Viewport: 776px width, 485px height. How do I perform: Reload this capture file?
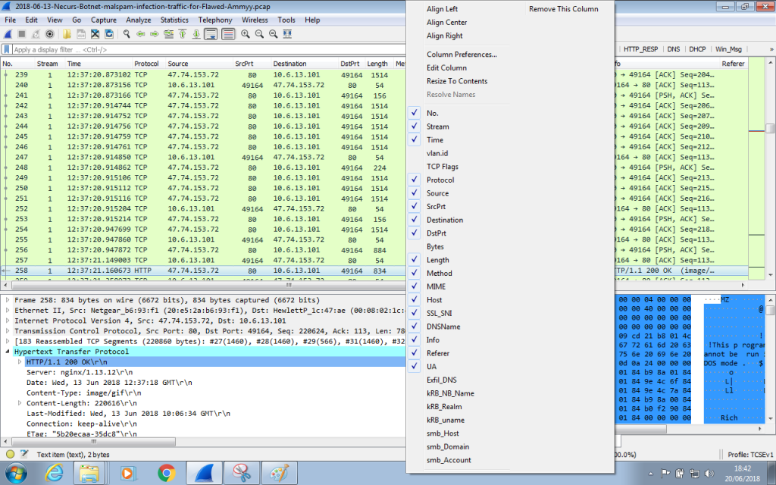[109, 34]
